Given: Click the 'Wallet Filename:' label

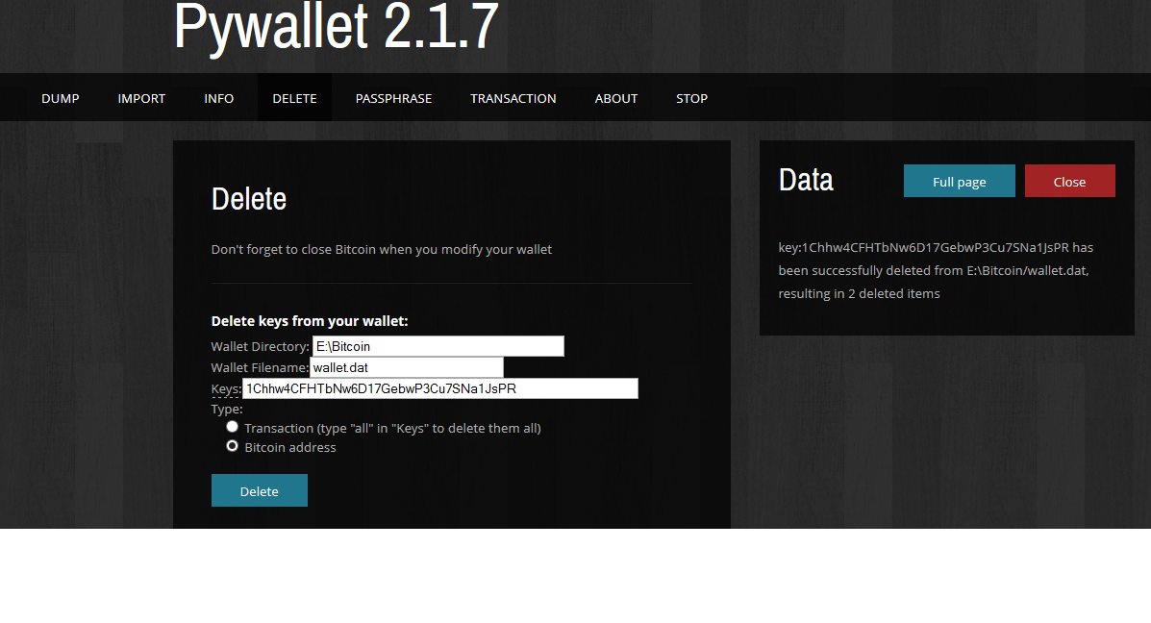Looking at the screenshot, I should point(260,367).
